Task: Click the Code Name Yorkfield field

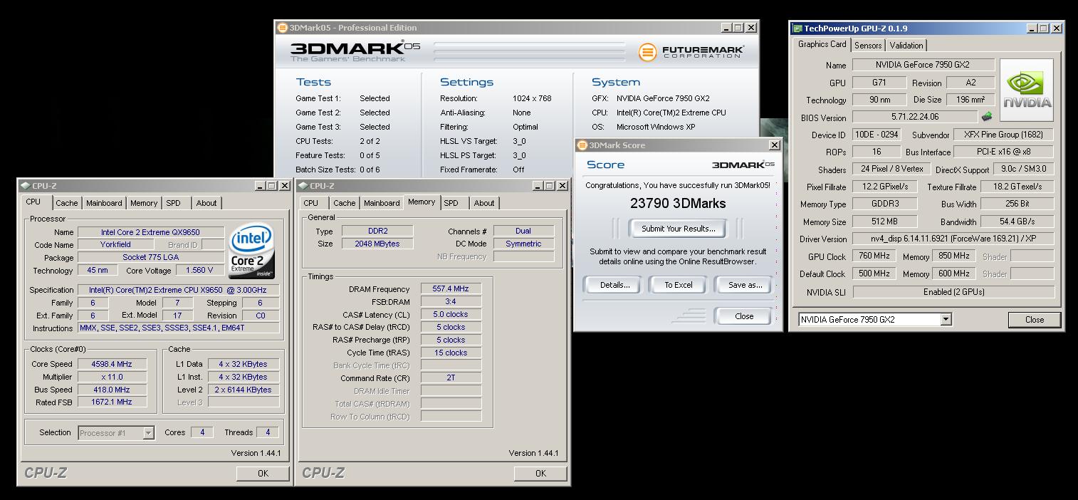Action: coord(115,245)
